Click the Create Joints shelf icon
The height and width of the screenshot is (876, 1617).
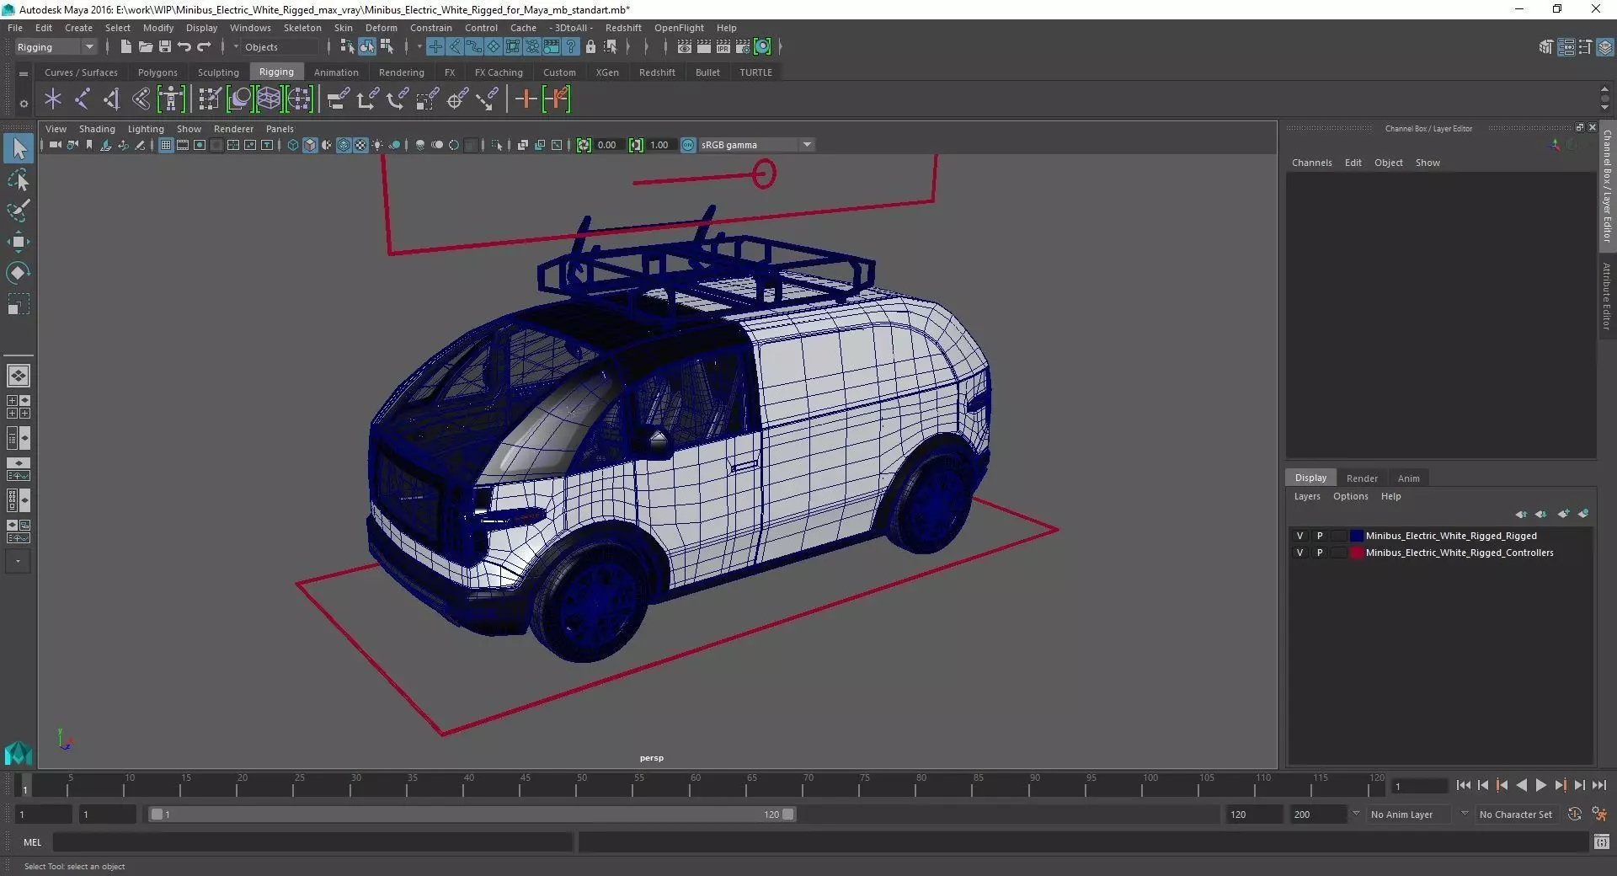[82, 99]
